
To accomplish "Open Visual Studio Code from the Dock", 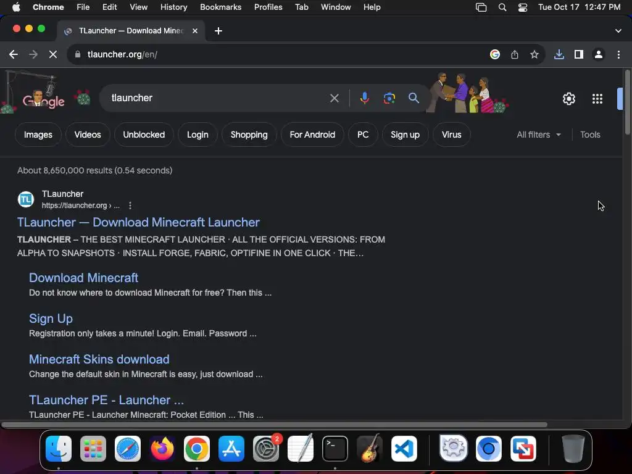I will [x=404, y=449].
